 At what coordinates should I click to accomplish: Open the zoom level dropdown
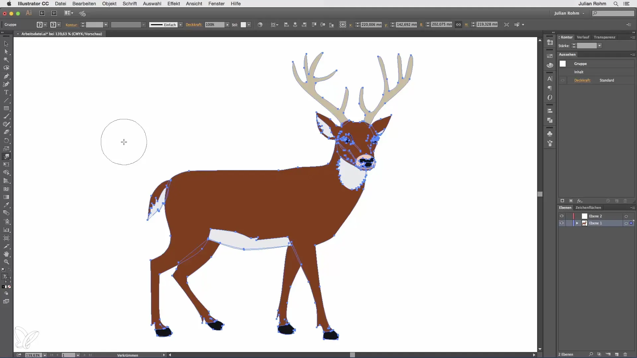coord(45,355)
